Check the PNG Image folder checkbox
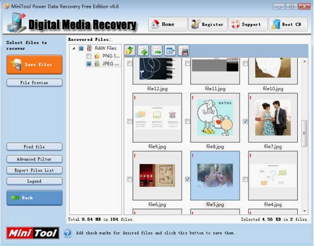Viewport: 314px width, 246px height. click(x=89, y=56)
